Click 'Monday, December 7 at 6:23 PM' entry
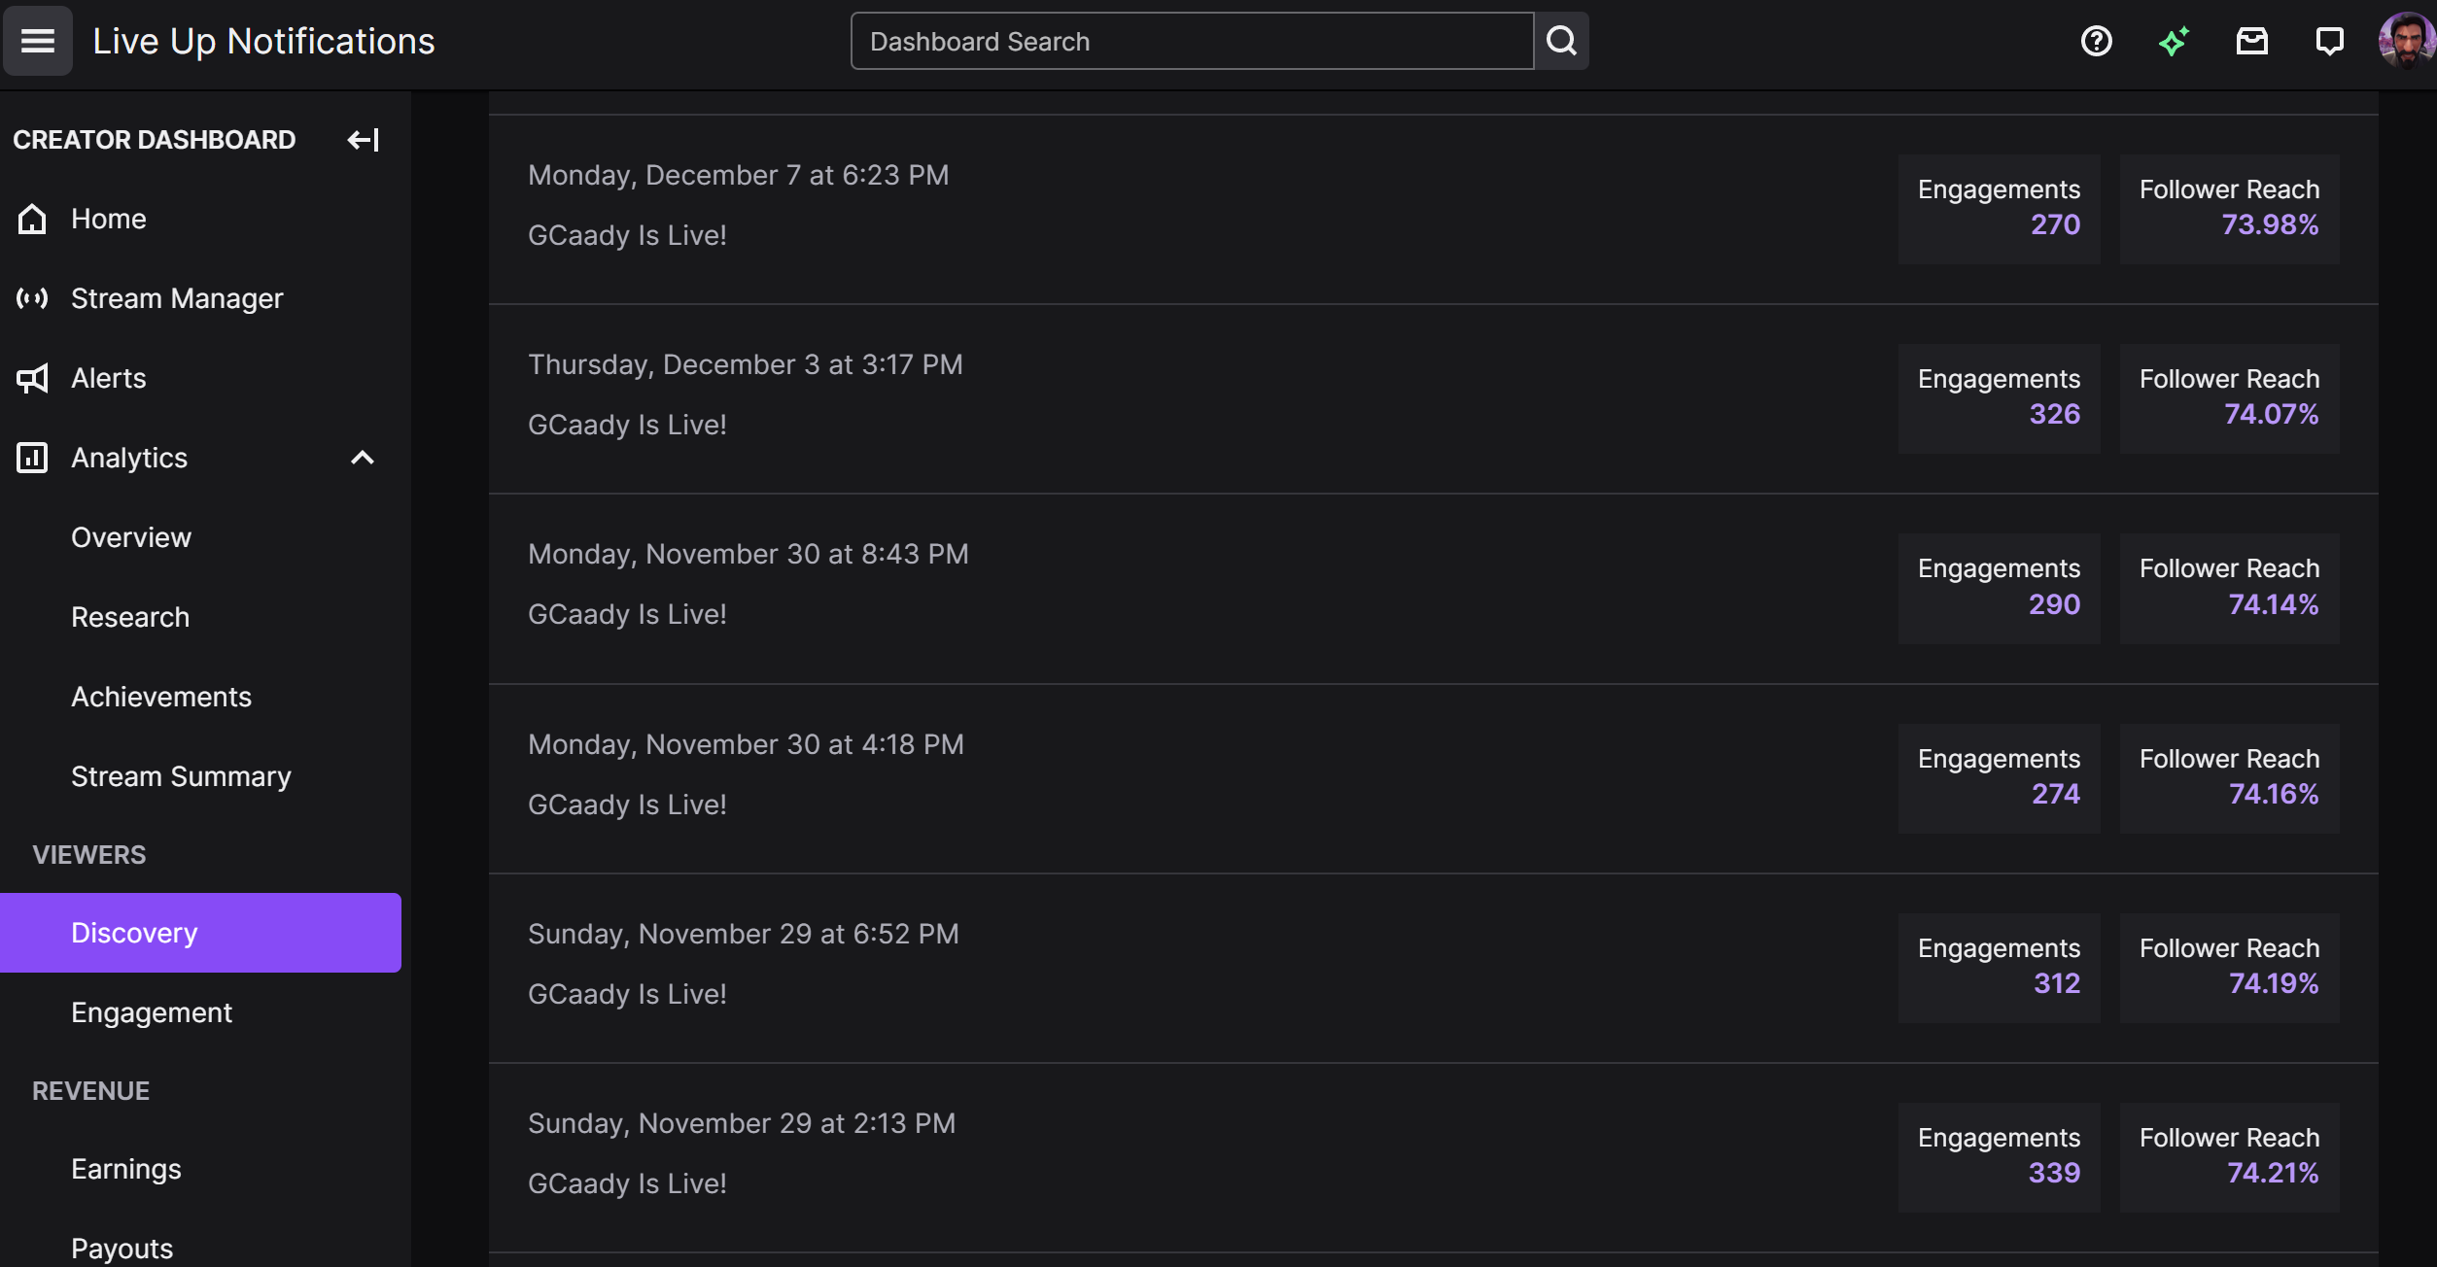The height and width of the screenshot is (1267, 2437). (738, 175)
